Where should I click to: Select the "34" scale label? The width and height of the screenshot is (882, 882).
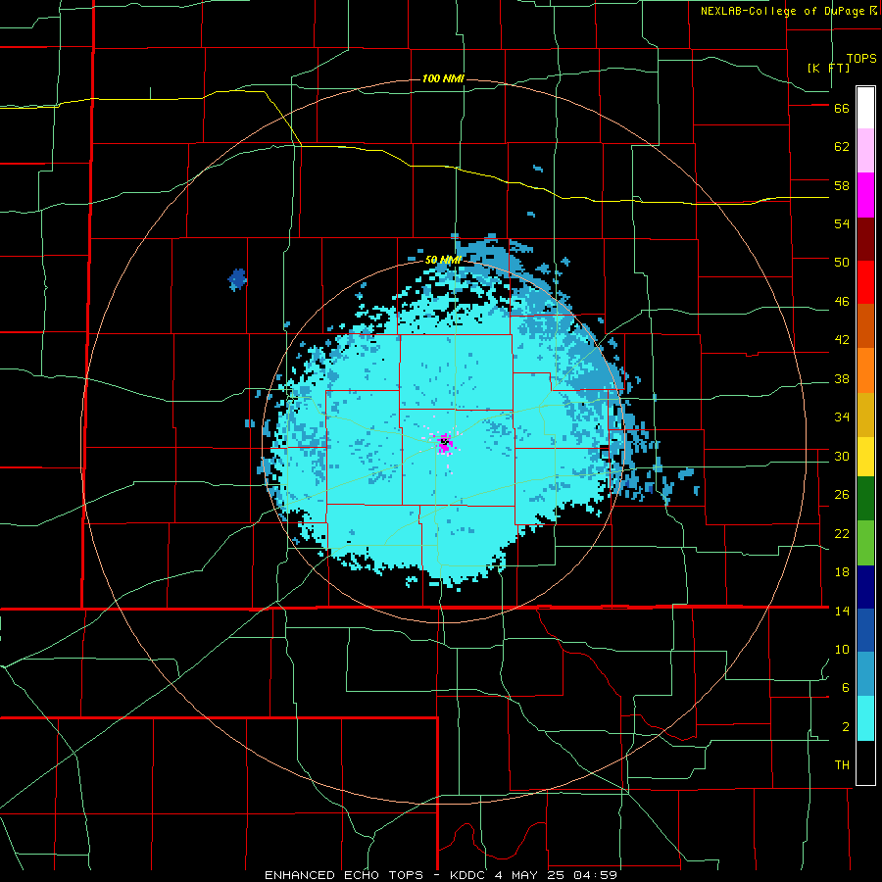842,417
